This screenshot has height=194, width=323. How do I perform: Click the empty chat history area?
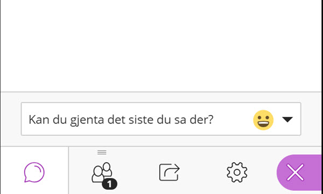click(161, 46)
